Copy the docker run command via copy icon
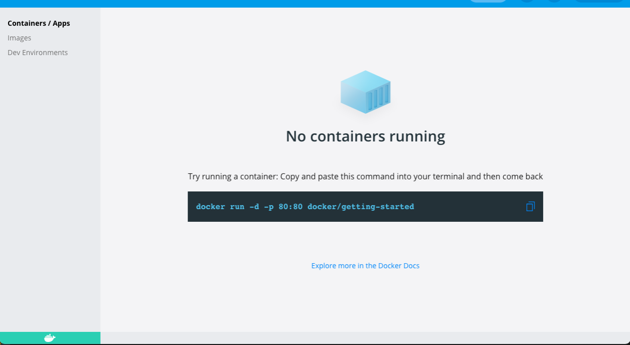The height and width of the screenshot is (345, 630). coord(530,207)
